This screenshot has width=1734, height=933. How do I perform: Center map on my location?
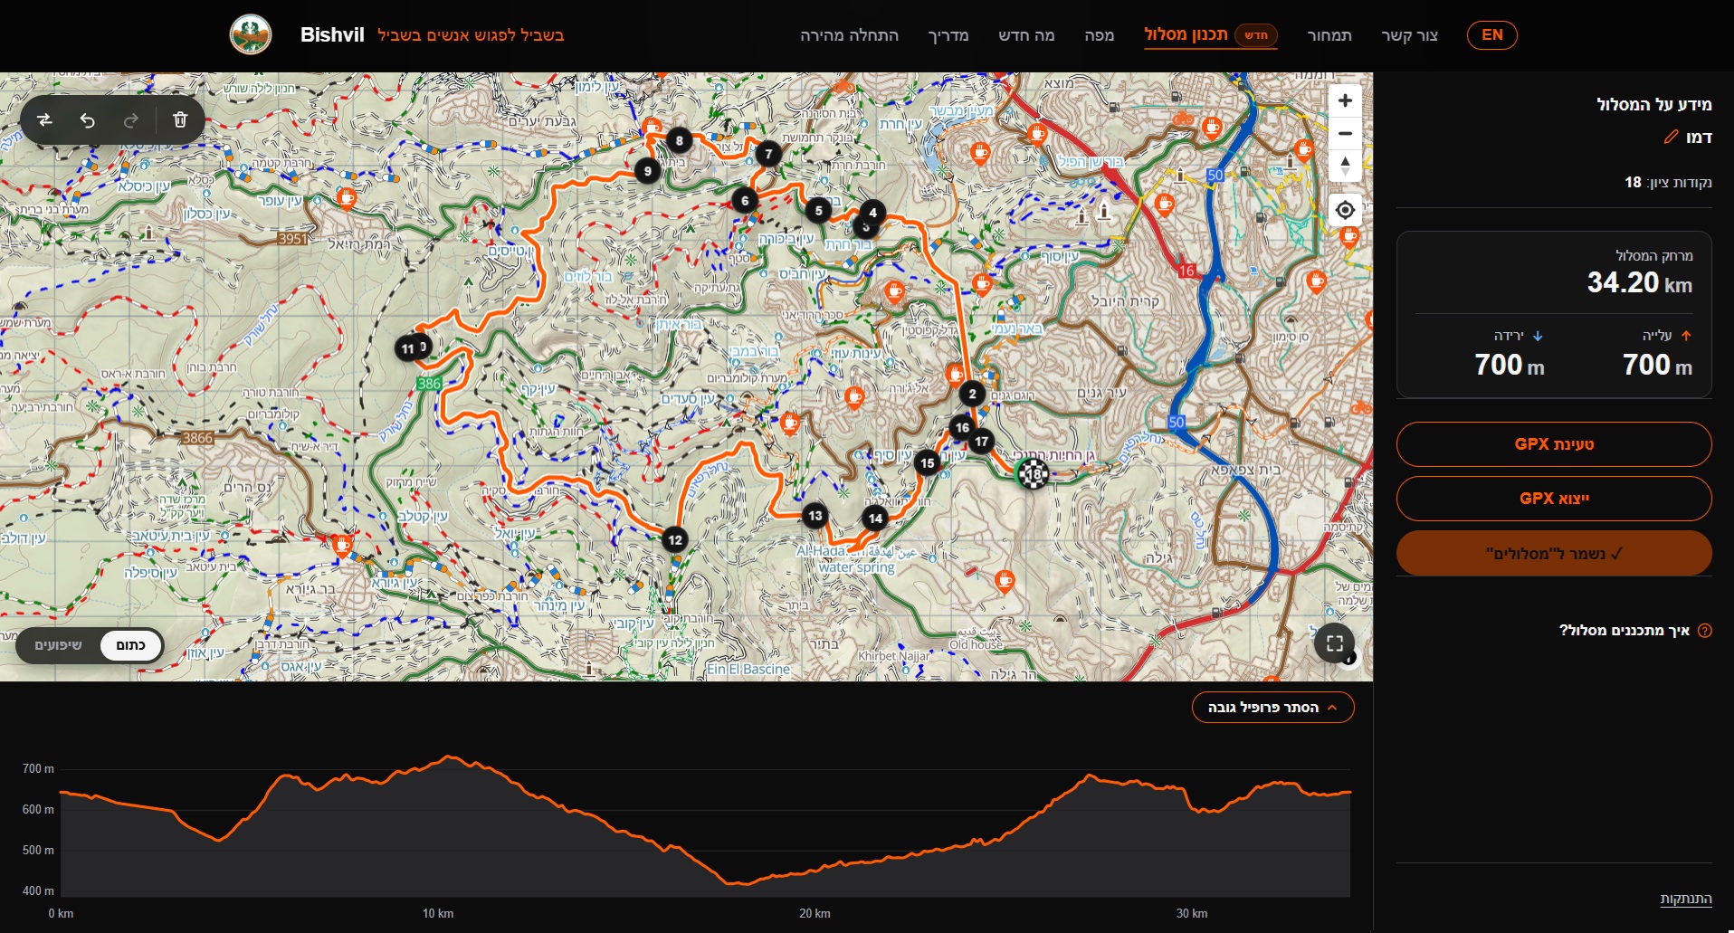(1345, 210)
